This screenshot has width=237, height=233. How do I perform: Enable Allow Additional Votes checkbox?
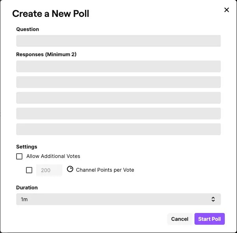click(19, 156)
